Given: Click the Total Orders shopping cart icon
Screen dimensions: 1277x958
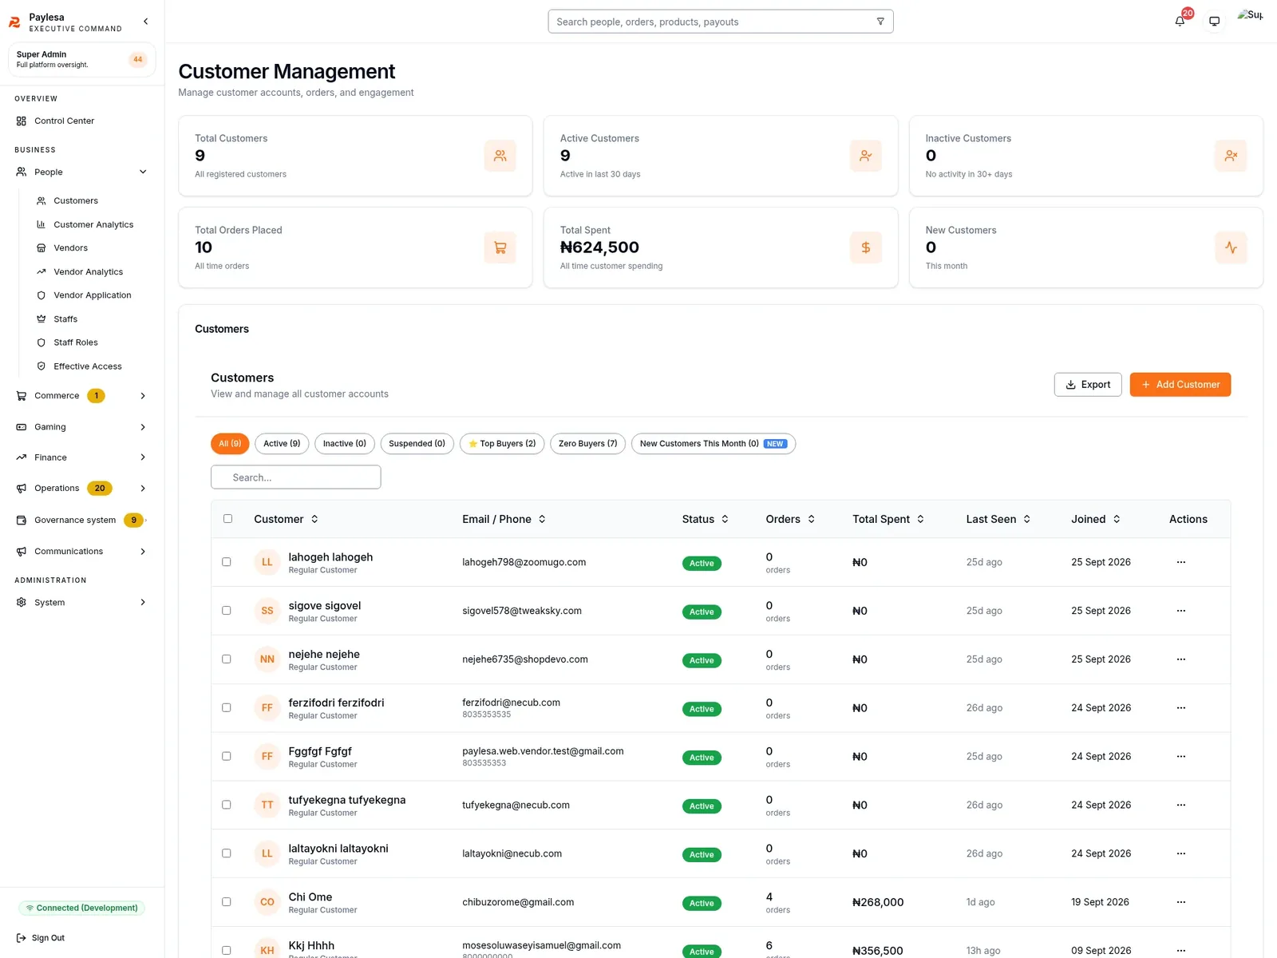Looking at the screenshot, I should point(500,247).
